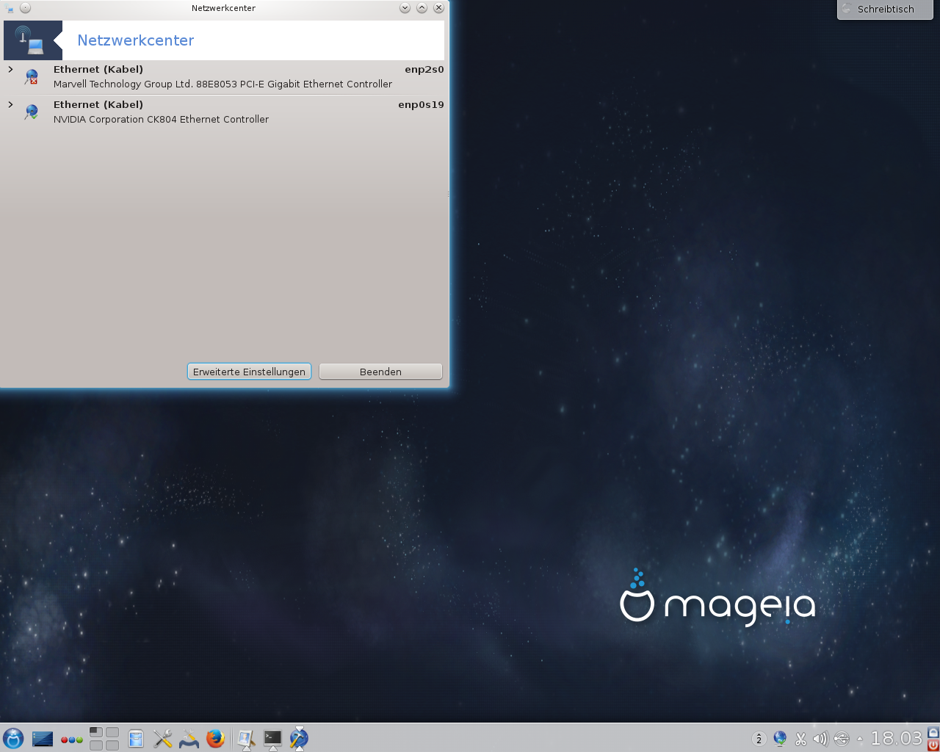Open the window menu icon in titlebar
This screenshot has width=940, height=752.
(10, 8)
